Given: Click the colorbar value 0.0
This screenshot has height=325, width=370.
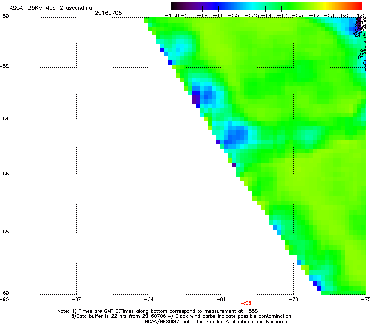Looking at the screenshot, I should [x=345, y=16].
